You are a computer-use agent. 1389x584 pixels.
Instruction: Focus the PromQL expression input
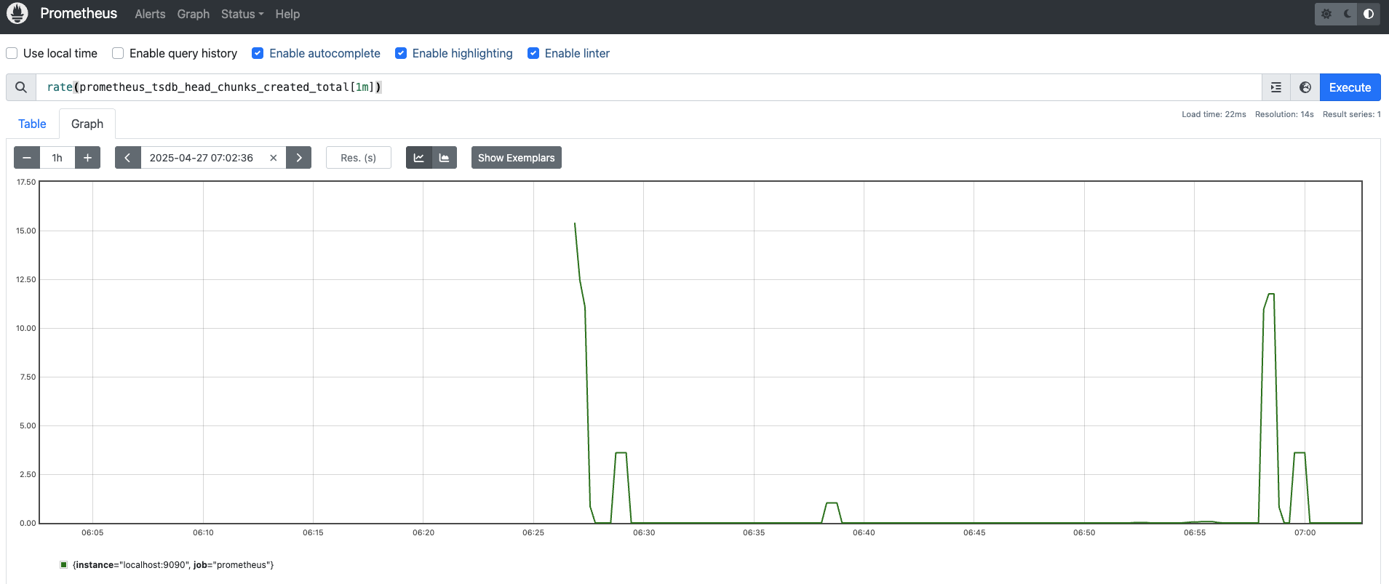[648, 87]
